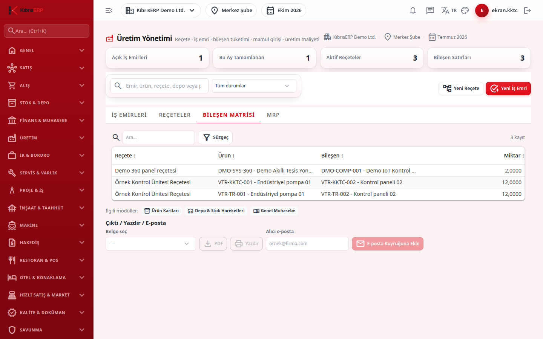Screen dimensions: 543x339
Task: Focus the sidebar Ara search field
Action: point(47,31)
